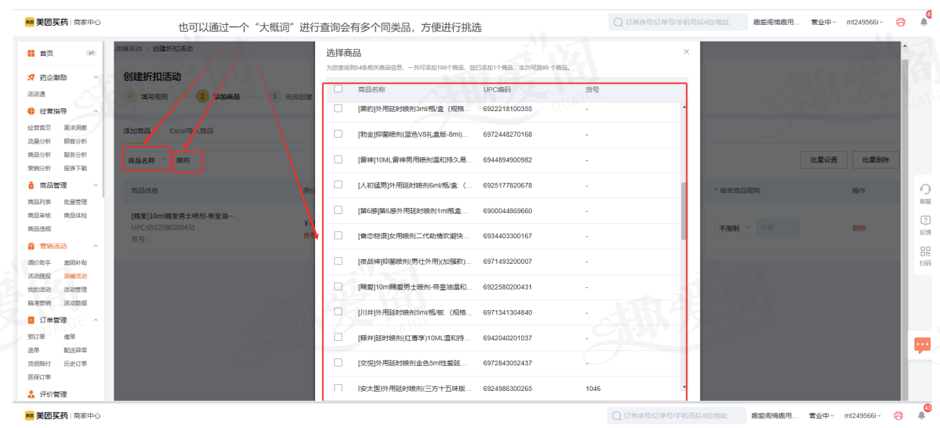Click the 批量设置 button
The height and width of the screenshot is (428, 940).
[x=824, y=160]
